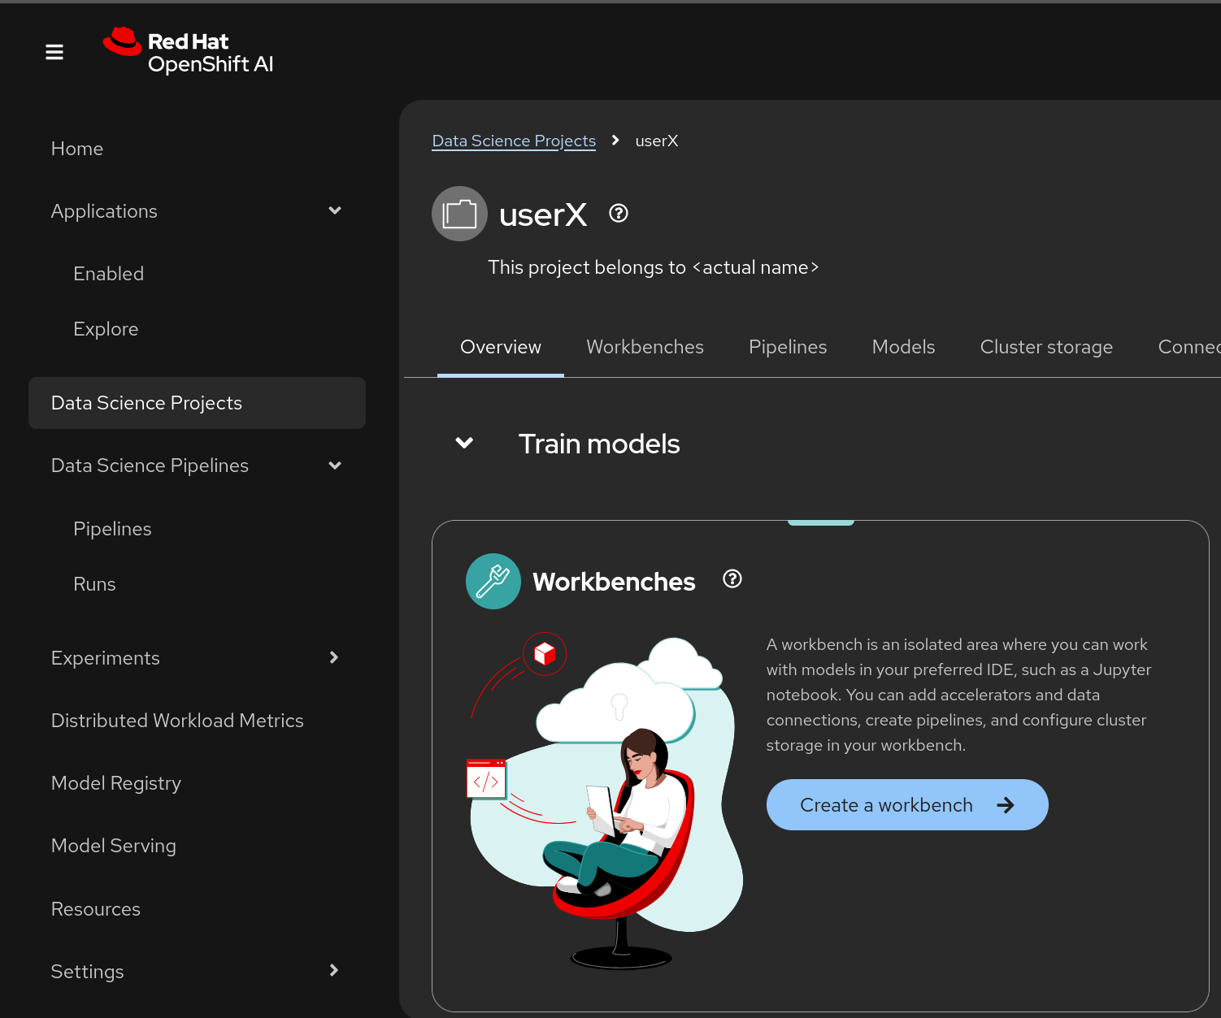Click Create a workbench button
Image resolution: width=1221 pixels, height=1018 pixels.
907,804
